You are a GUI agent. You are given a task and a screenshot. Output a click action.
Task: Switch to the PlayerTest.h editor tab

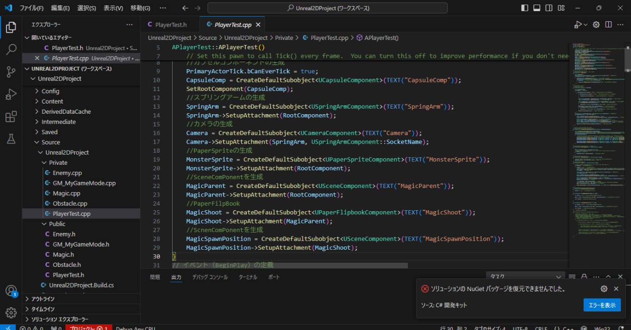171,25
